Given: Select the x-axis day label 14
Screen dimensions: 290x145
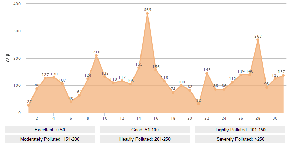Looking at the screenshot, I should point(139,118).
